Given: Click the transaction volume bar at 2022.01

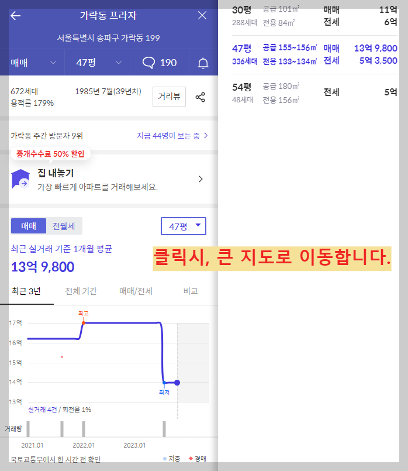Looking at the screenshot, I should click(x=84, y=429).
